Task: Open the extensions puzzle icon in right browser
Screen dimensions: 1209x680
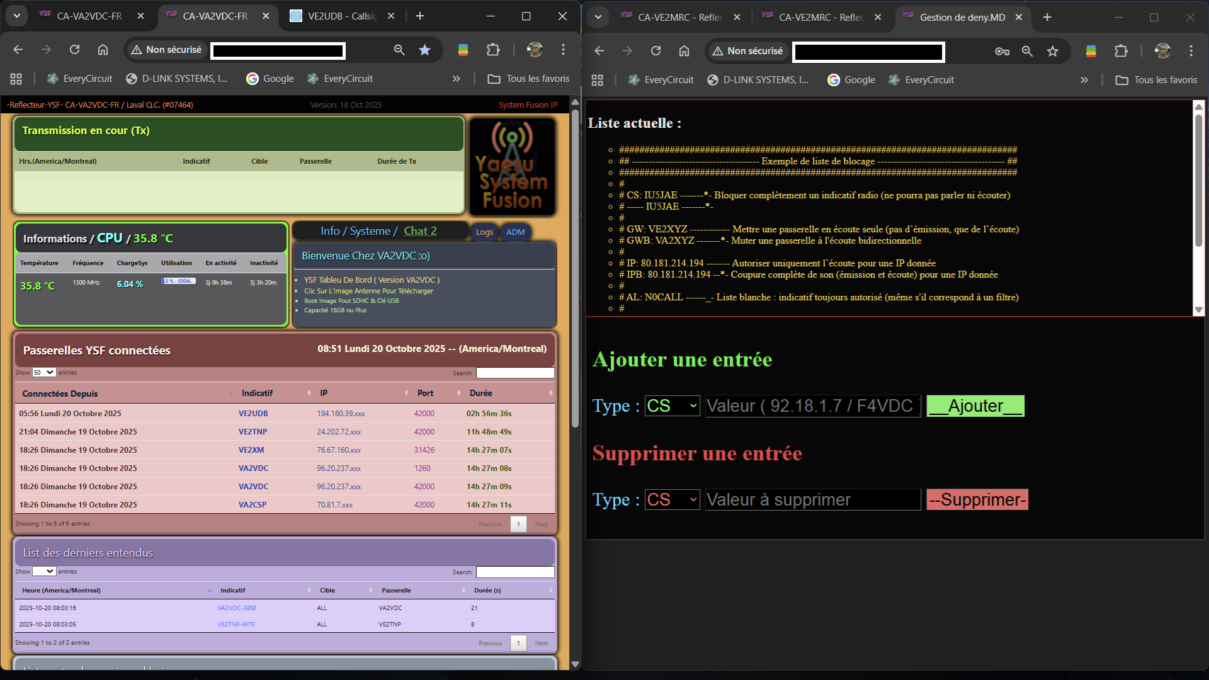Action: [1121, 51]
